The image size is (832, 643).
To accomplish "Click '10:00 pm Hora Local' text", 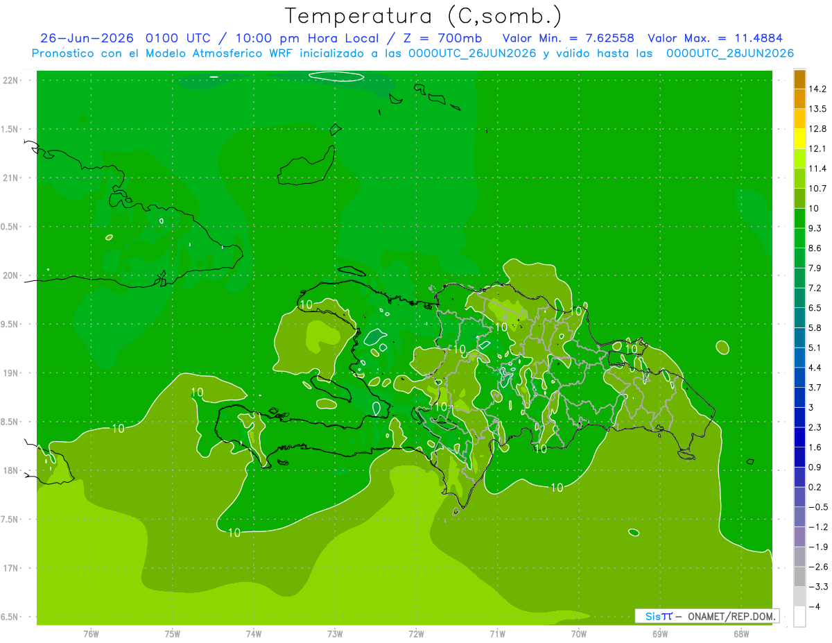I will (307, 38).
